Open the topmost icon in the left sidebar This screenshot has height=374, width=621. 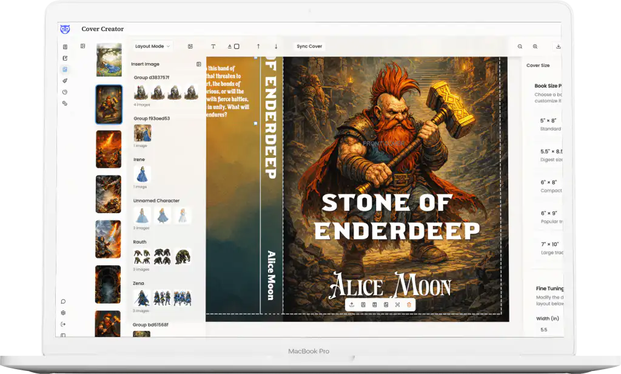pyautogui.click(x=65, y=47)
